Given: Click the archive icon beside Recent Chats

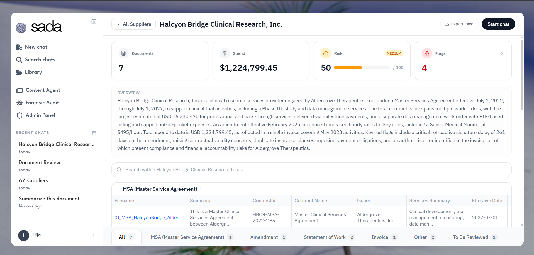Looking at the screenshot, I should point(94,133).
